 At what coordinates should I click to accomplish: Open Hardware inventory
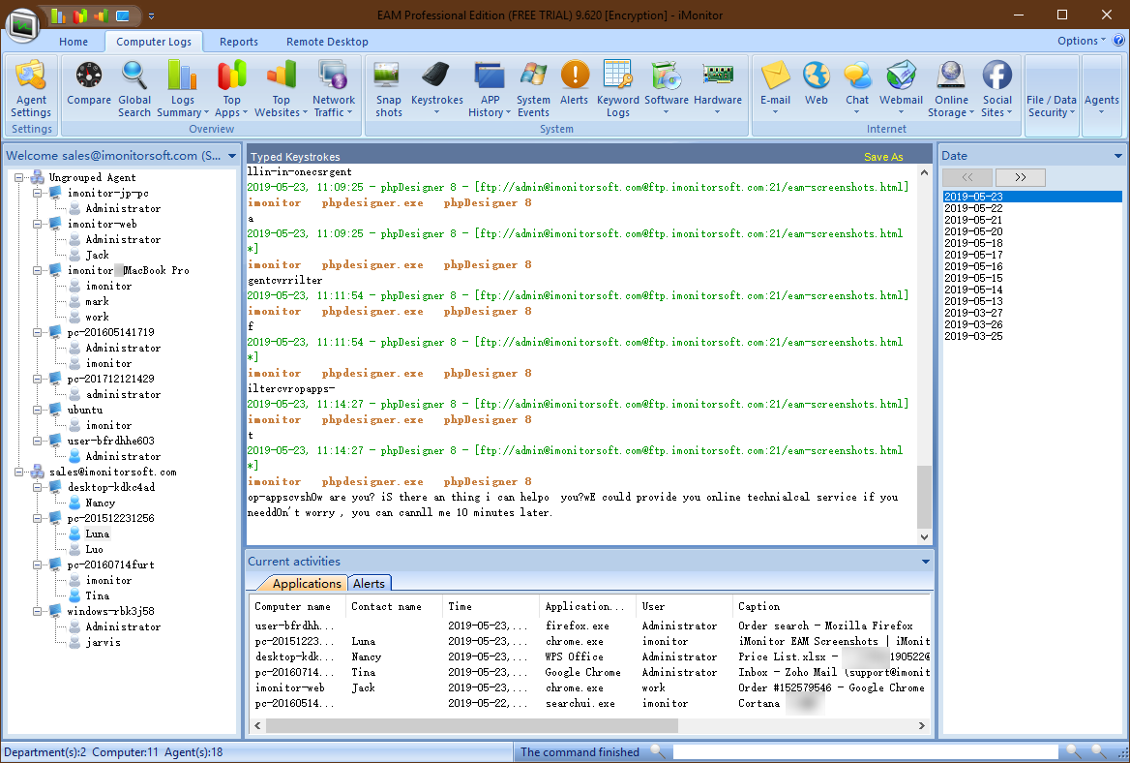(718, 89)
